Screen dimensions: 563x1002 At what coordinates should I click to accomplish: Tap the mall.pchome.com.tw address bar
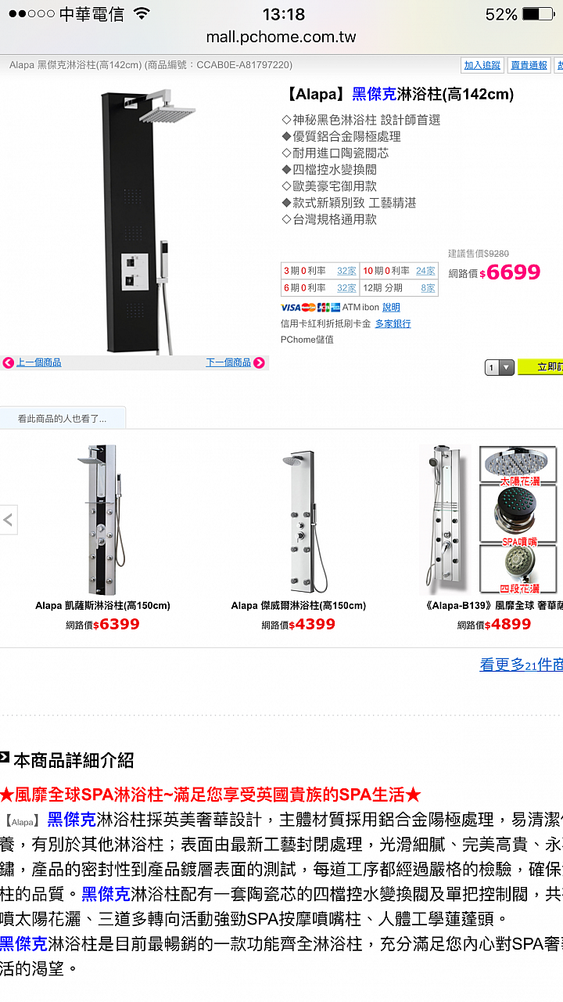pyautogui.click(x=281, y=37)
